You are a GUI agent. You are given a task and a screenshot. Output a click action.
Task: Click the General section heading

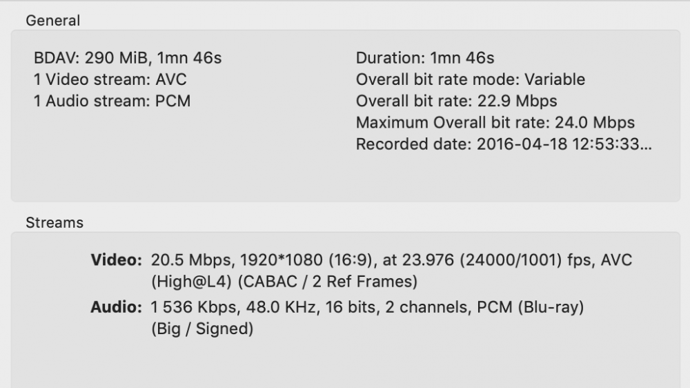pos(53,21)
